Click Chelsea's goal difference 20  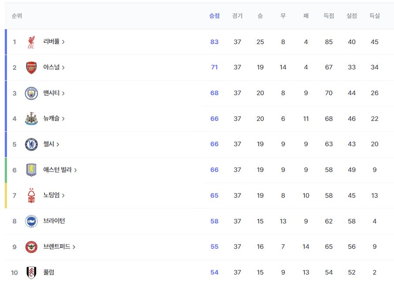pyautogui.click(x=374, y=144)
